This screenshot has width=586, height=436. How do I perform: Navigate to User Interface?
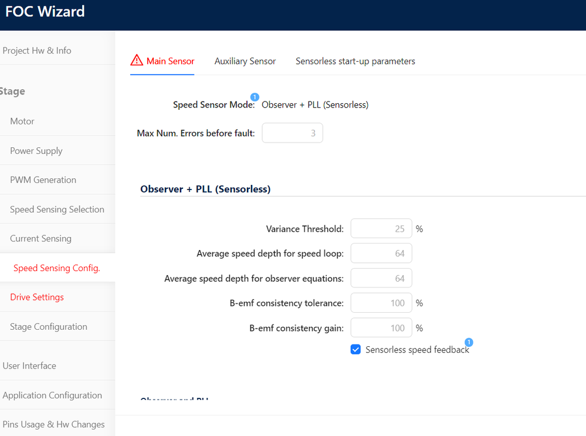tap(29, 366)
